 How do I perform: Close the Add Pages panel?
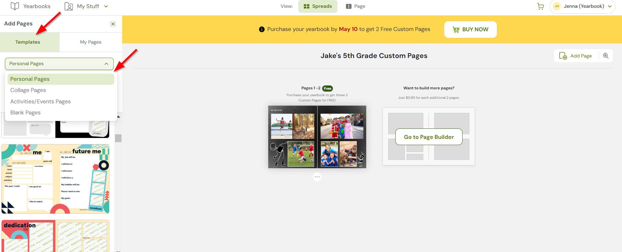click(x=113, y=24)
